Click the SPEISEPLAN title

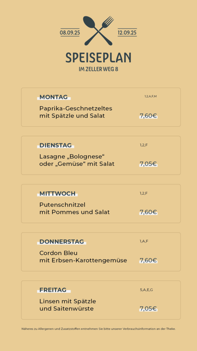coord(98,58)
